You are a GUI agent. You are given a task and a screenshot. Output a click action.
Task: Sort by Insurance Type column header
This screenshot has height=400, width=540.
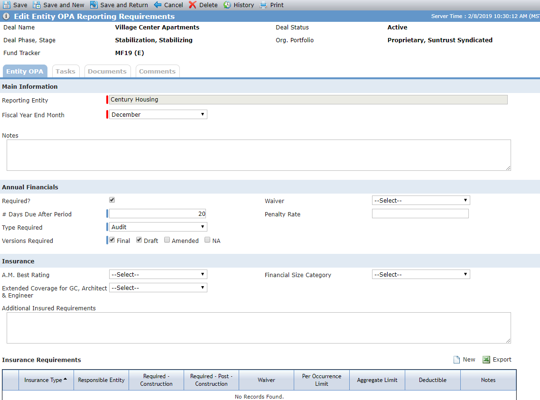[x=46, y=380]
